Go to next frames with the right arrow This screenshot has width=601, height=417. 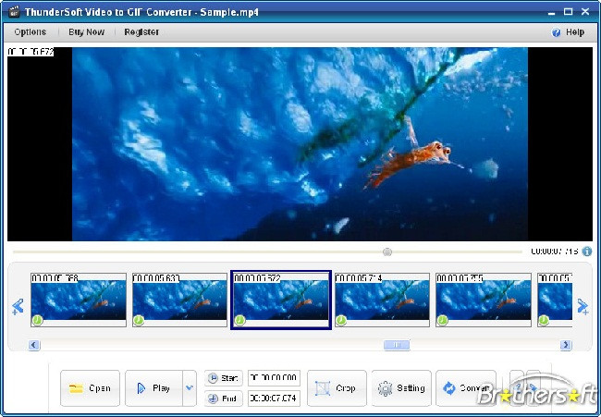(x=583, y=307)
